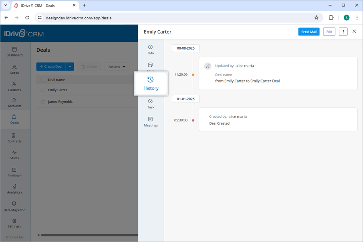Edit the Emily Carter deal
The image size is (363, 242).
tap(330, 31)
